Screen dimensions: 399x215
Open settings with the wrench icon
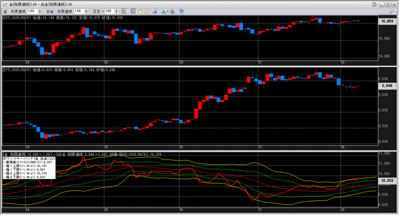pyautogui.click(x=392, y=11)
